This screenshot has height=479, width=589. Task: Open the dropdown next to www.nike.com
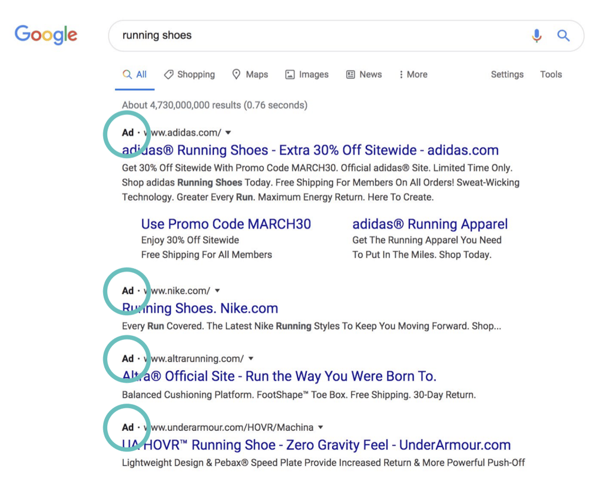click(217, 290)
